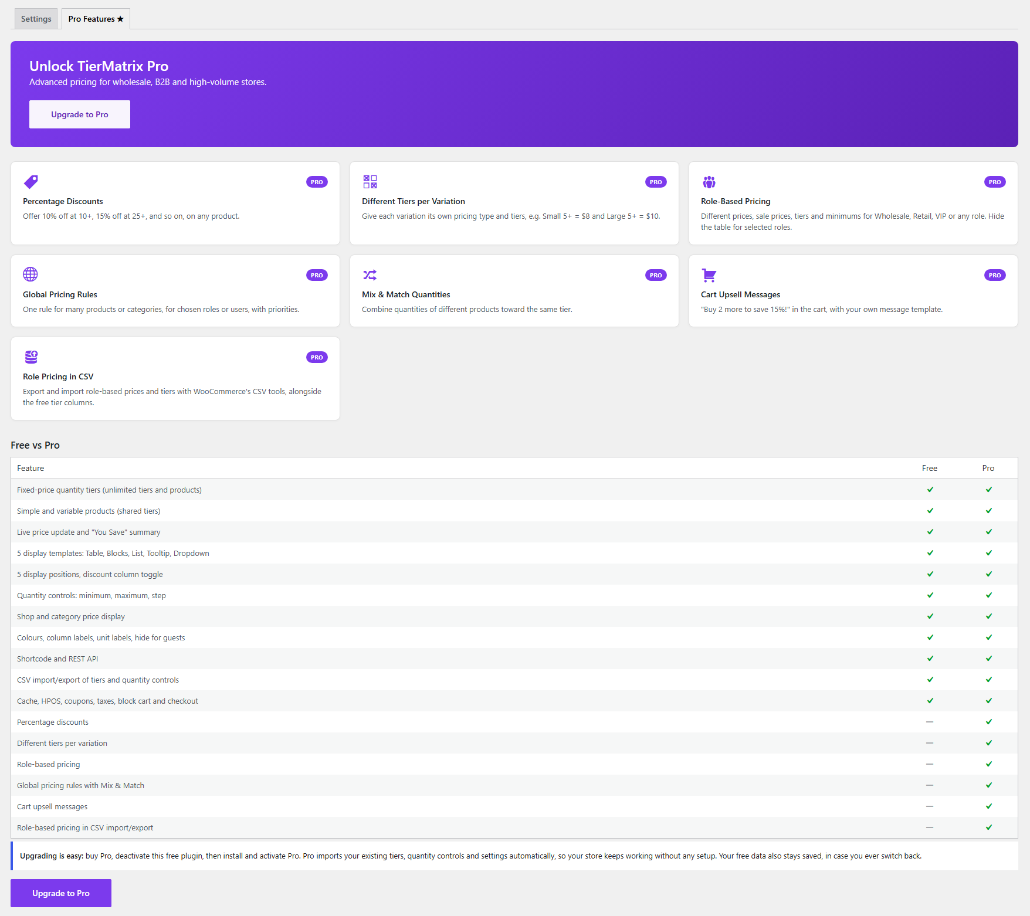Open the Pro Features tab

pos(96,19)
